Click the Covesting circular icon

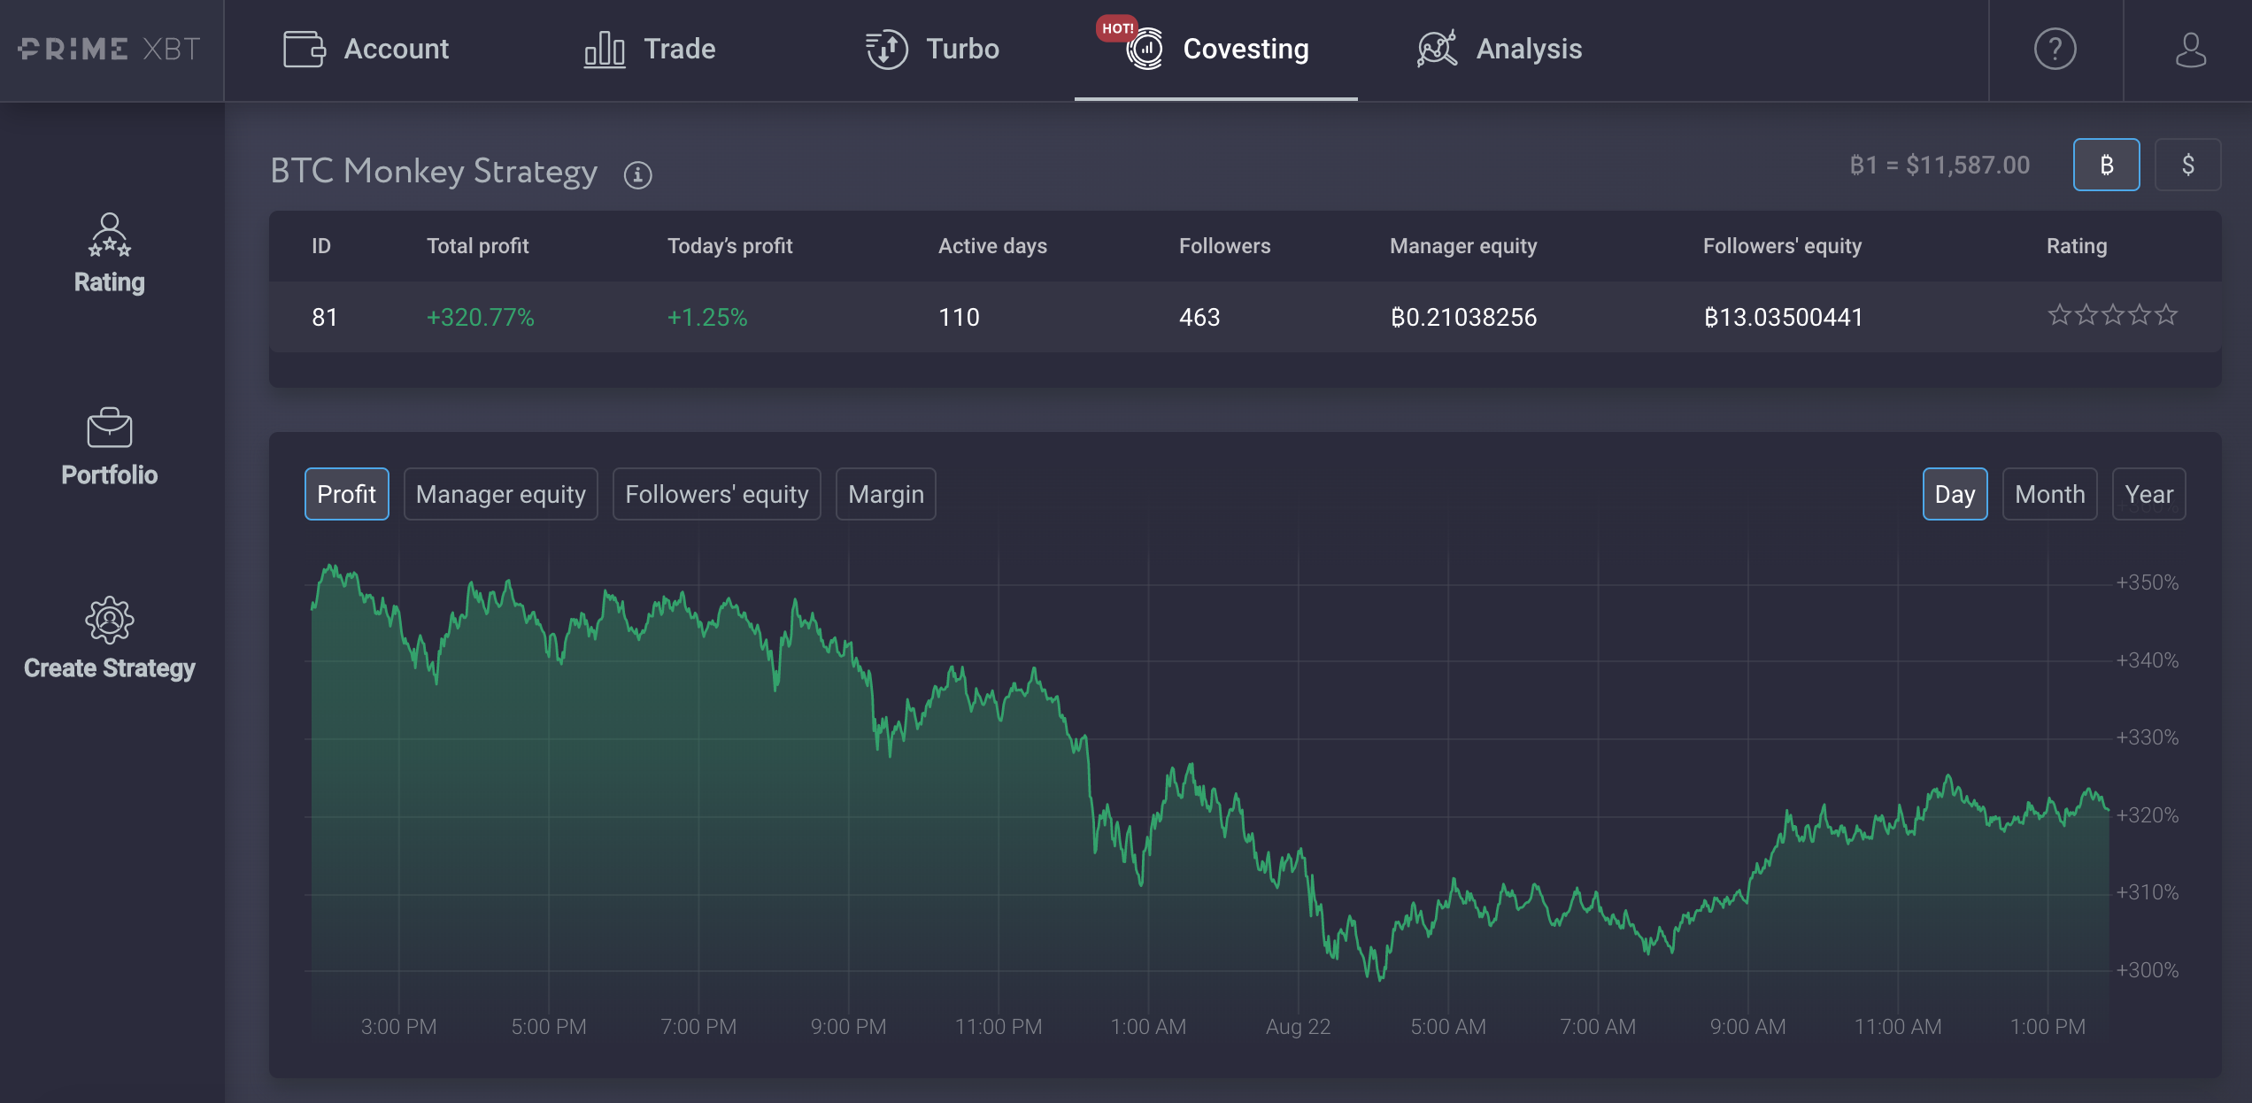[x=1145, y=49]
